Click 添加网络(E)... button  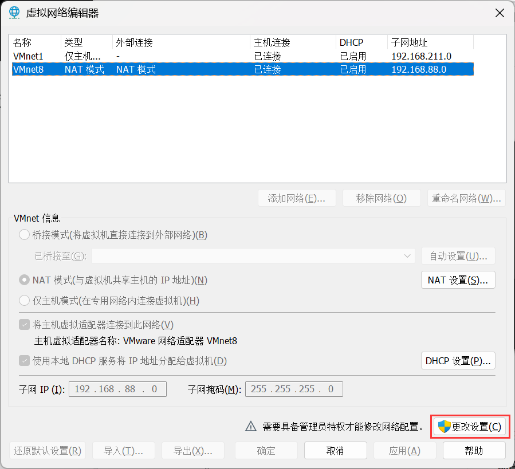coord(297,198)
